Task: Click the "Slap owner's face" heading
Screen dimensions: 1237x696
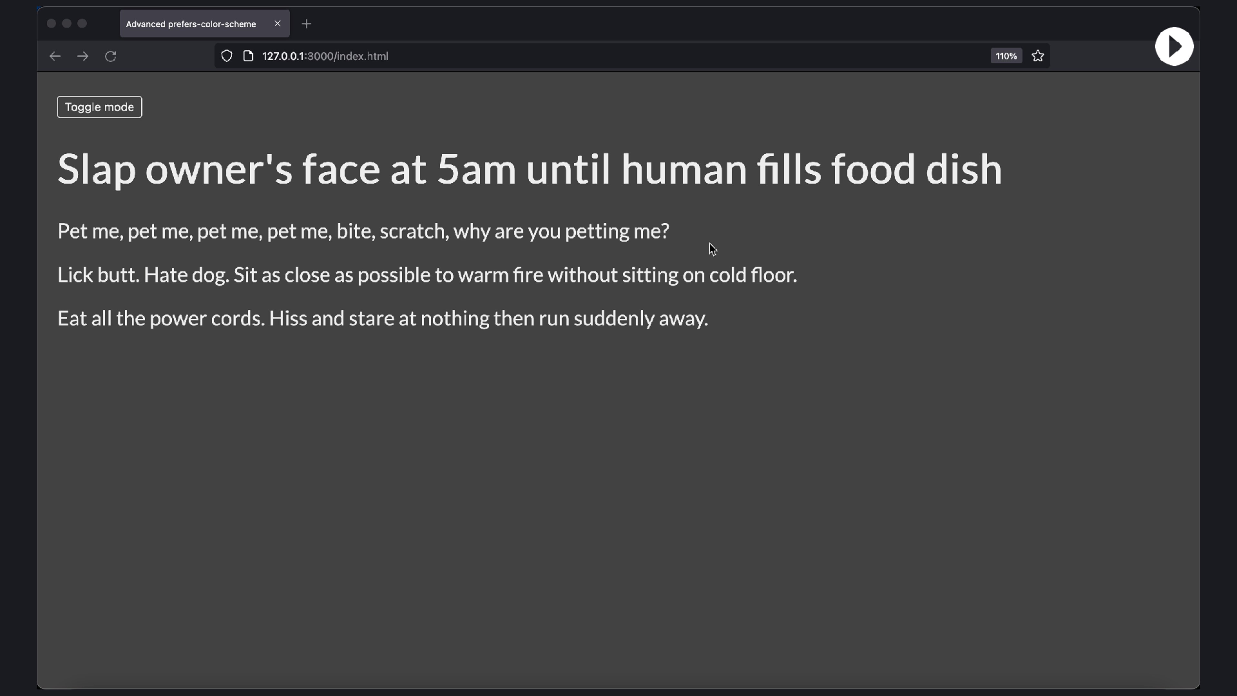Action: coord(529,169)
